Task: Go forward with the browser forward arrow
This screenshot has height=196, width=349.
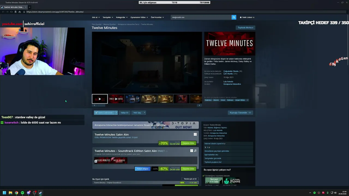Action: coord(7,12)
